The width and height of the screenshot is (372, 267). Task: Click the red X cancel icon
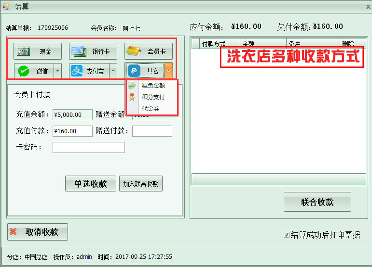[14, 232]
